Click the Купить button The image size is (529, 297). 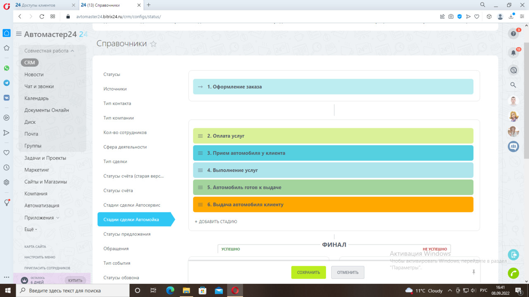point(75,280)
